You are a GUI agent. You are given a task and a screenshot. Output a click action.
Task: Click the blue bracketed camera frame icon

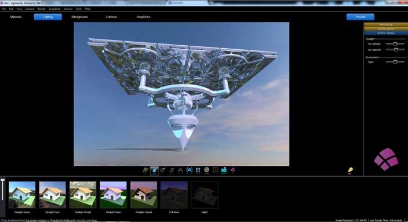coord(190,170)
